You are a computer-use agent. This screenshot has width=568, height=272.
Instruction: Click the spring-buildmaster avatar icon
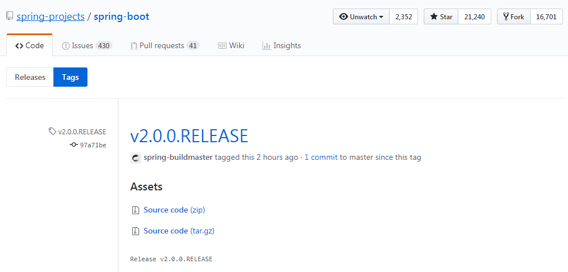136,158
